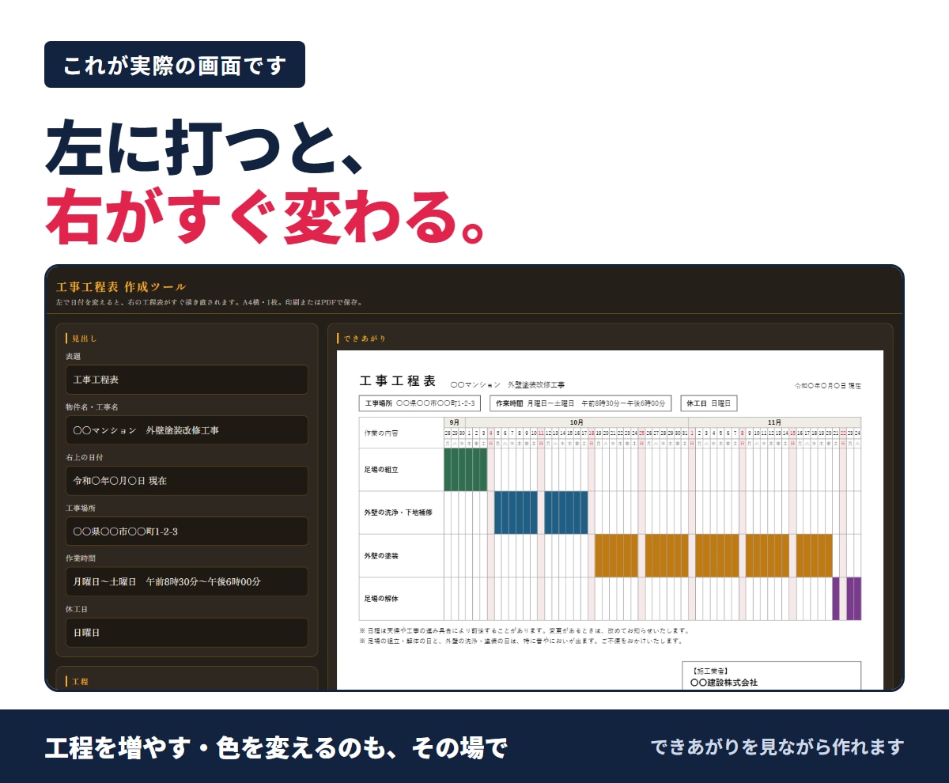Focus the 工事場所 field in left panel
This screenshot has width=949, height=783.
187,531
